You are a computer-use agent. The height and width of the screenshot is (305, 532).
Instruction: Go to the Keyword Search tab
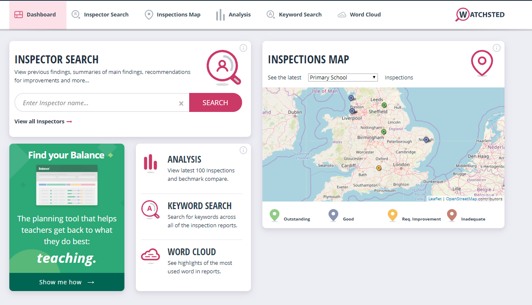[x=294, y=15]
